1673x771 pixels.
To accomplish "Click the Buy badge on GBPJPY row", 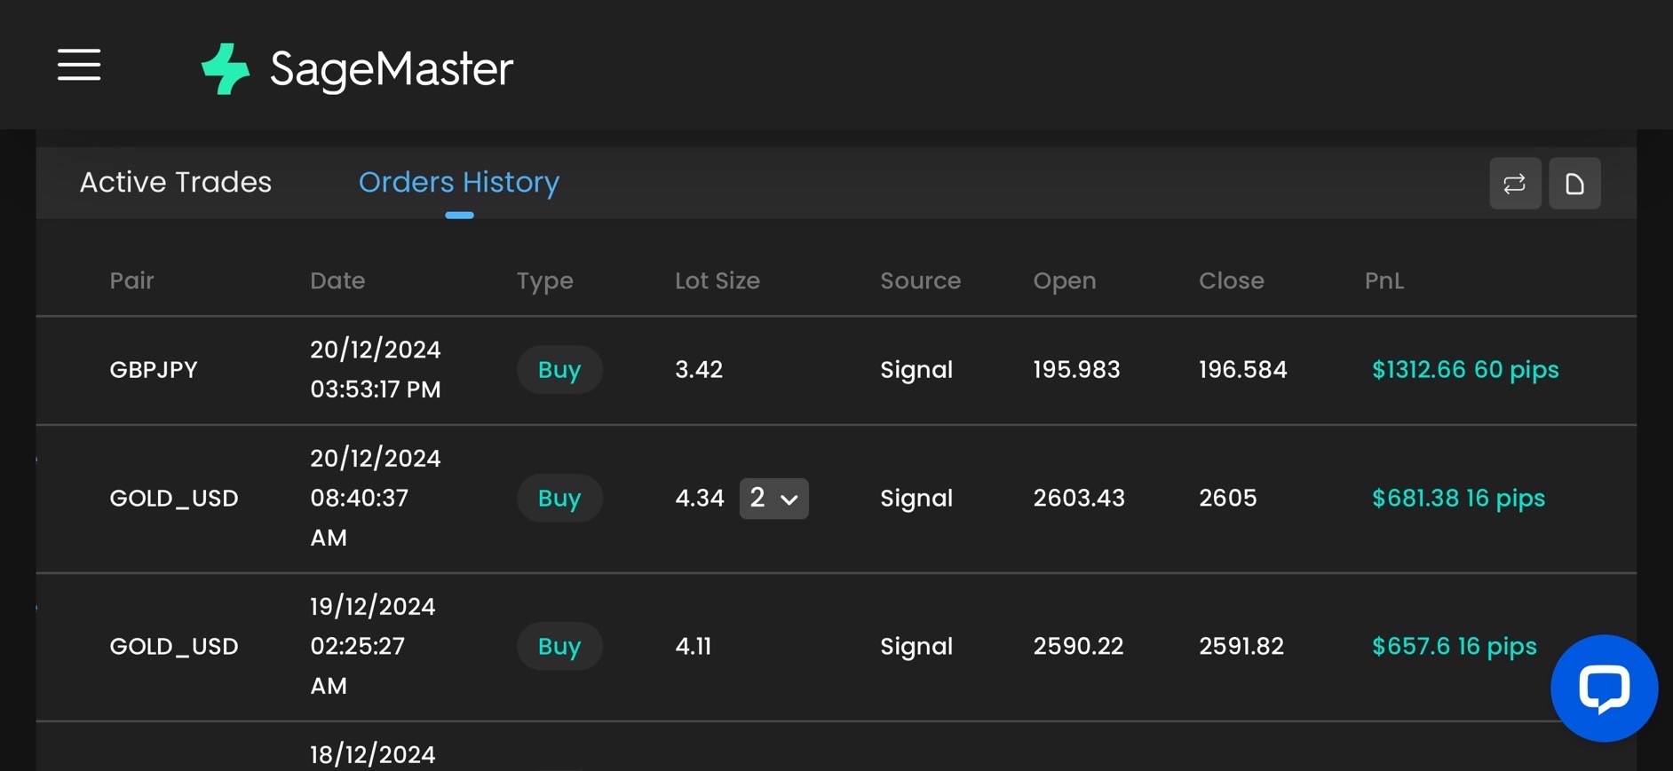I will pyautogui.click(x=559, y=370).
